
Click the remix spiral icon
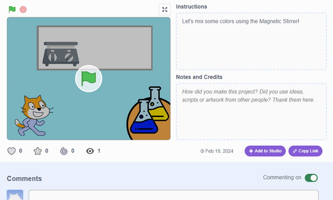tap(64, 151)
